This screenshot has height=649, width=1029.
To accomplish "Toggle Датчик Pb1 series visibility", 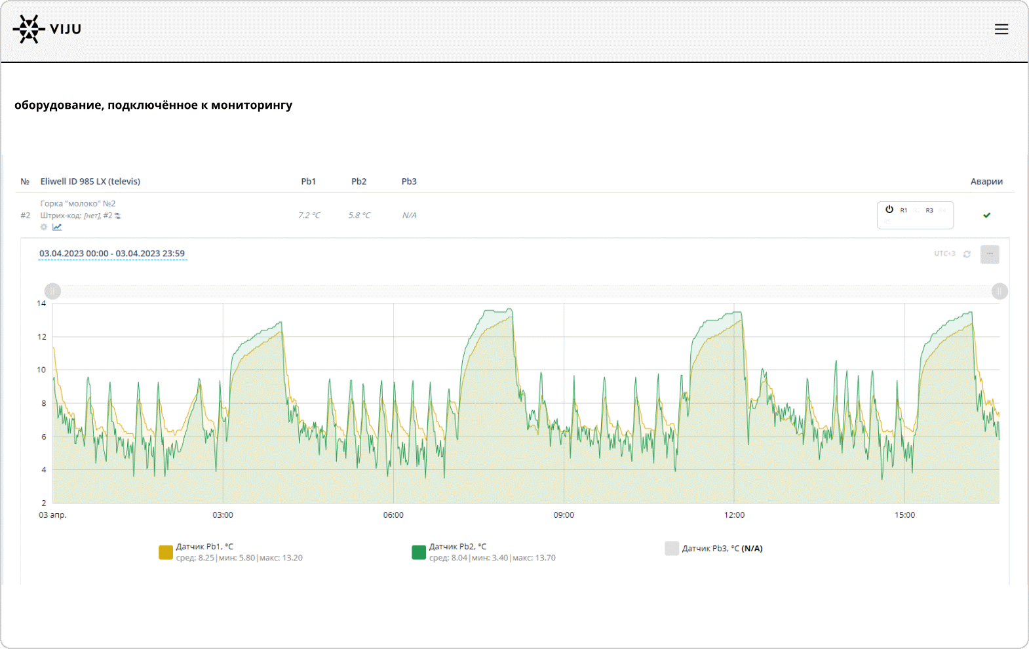I will click(x=166, y=552).
